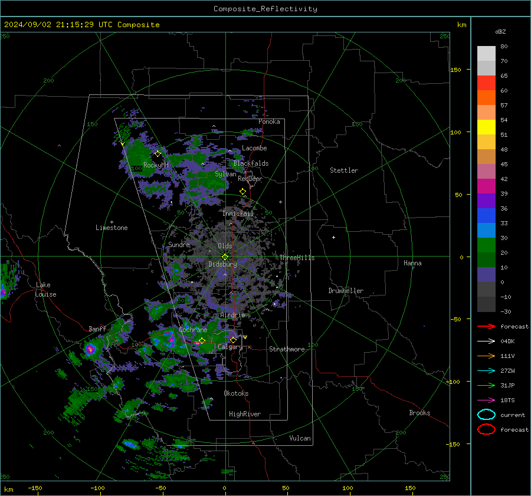Click the Sylvan label on map
Viewport: 531px width, 496px height.
(225, 174)
